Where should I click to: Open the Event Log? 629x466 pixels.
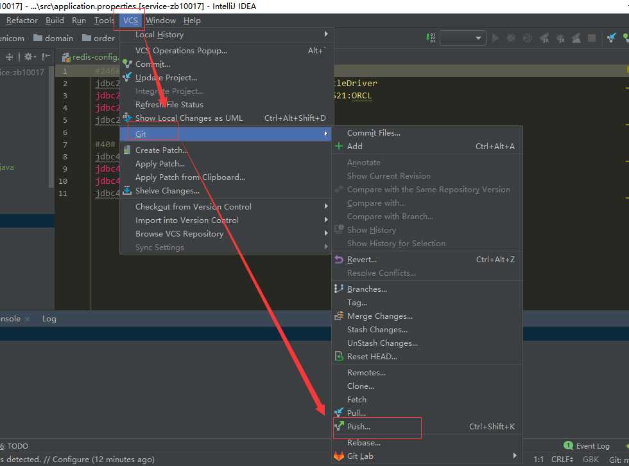(x=587, y=446)
